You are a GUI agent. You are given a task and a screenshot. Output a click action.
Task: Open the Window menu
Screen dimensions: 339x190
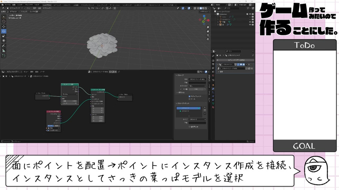tap(29, 5)
